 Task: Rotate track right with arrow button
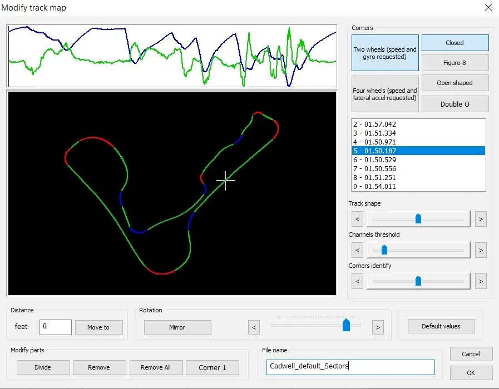[378, 327]
